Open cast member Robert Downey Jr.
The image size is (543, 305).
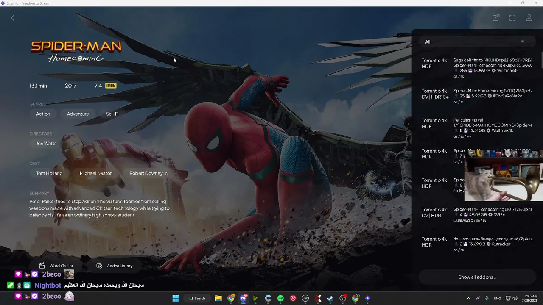148,173
